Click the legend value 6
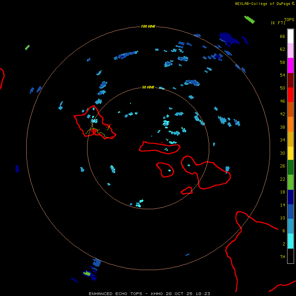Viewport: 296px width, 296px height. [x=284, y=231]
